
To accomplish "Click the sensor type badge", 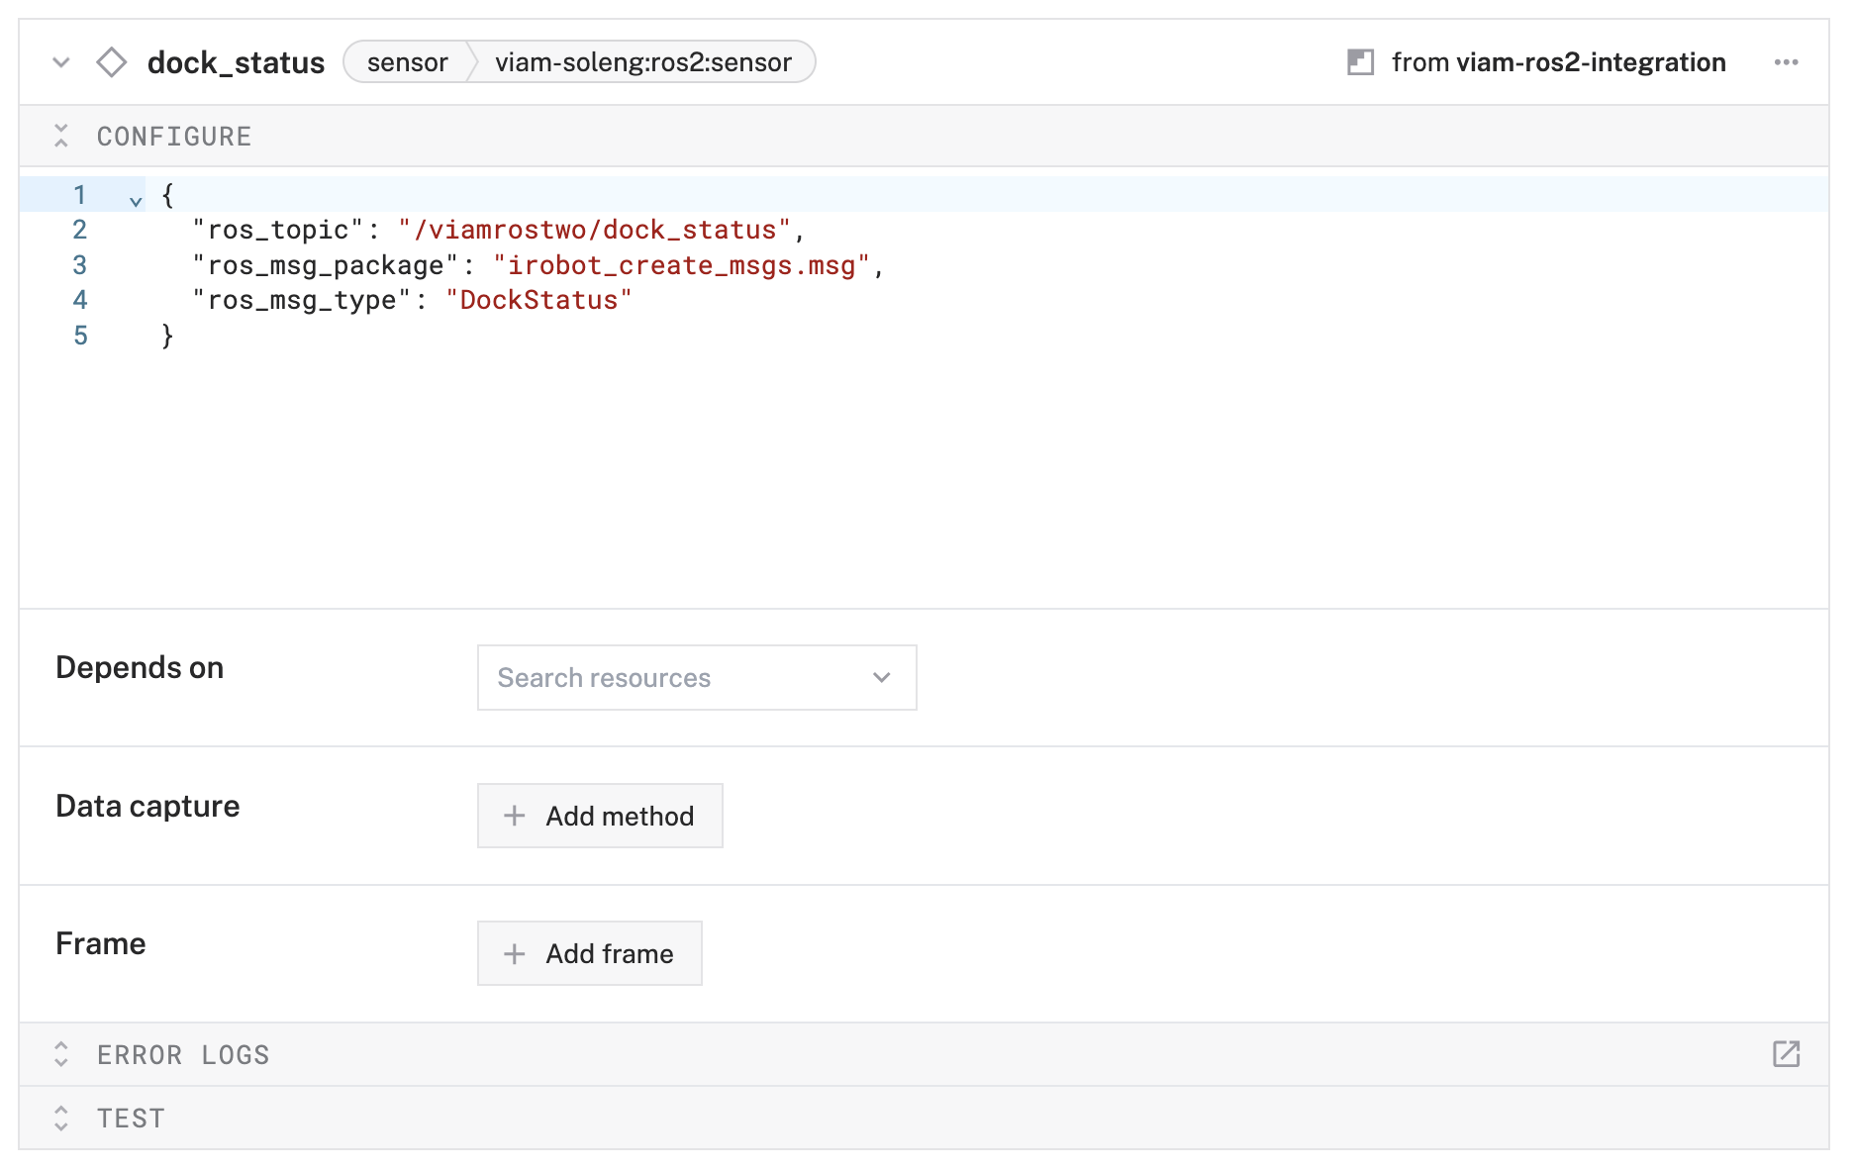I will pos(407,62).
